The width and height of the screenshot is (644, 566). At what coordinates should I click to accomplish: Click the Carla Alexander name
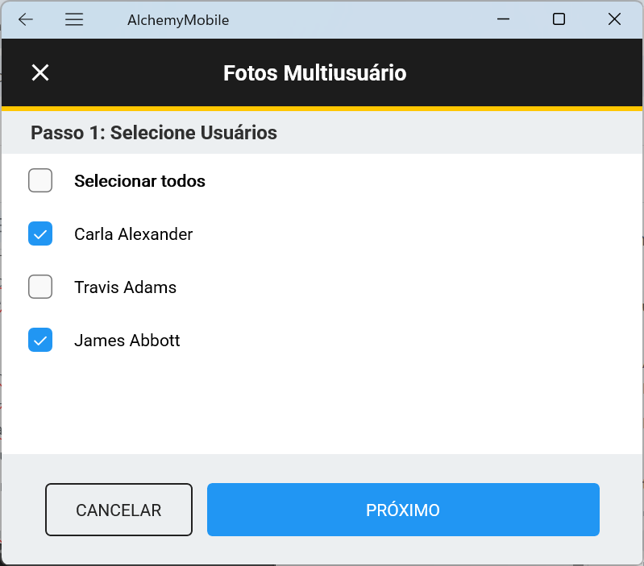(133, 234)
